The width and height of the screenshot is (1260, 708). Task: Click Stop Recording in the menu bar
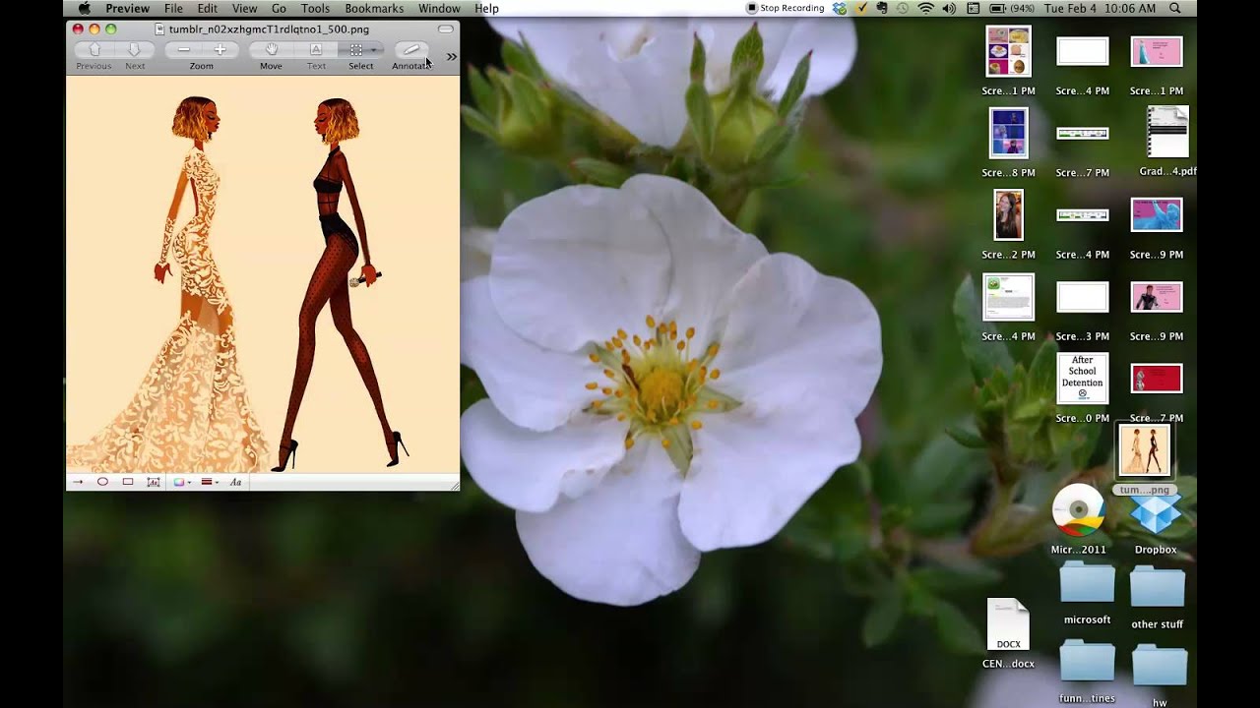click(x=786, y=8)
